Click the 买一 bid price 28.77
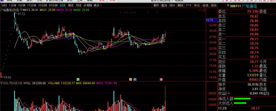This screenshot has width=276, height=111. click(x=254, y=39)
